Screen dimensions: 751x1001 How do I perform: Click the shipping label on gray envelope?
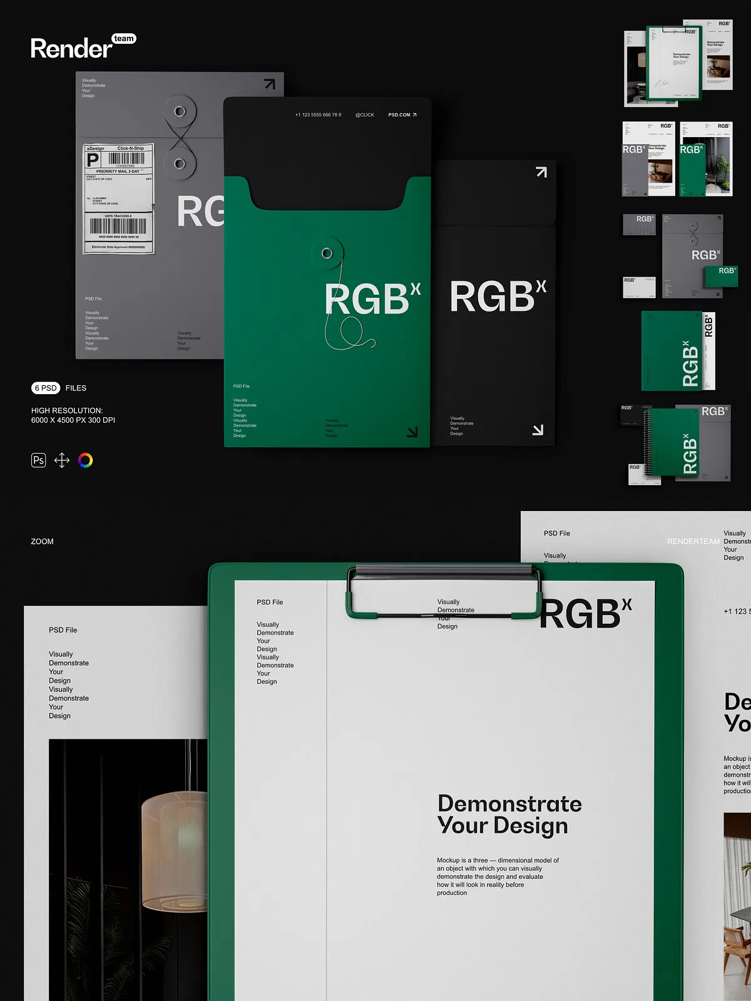(119, 198)
